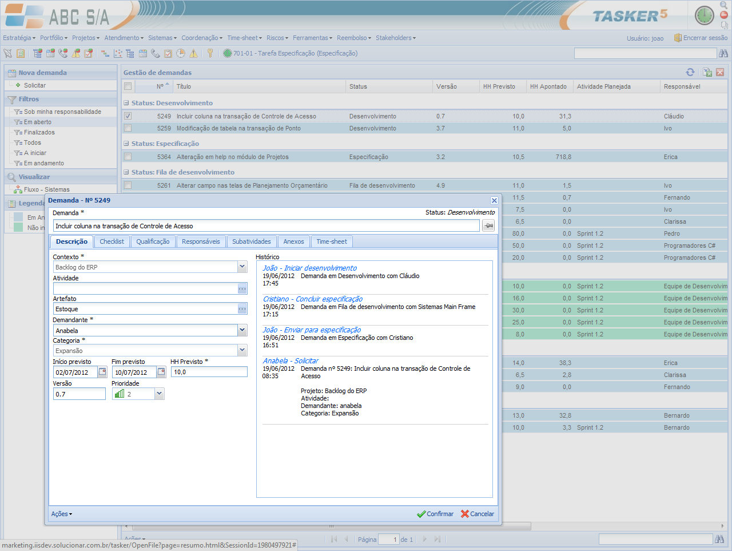Click the Atividade ellipsis browse button
The width and height of the screenshot is (732, 551).
tap(242, 288)
